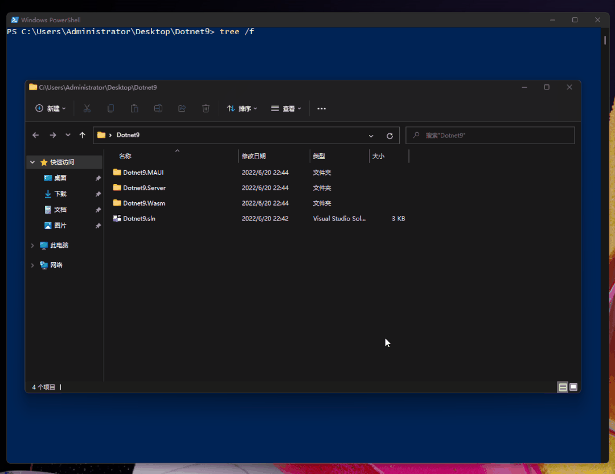Click the 搜索"Dotnet9" search box
Viewport: 615px width, 474px height.
click(490, 136)
